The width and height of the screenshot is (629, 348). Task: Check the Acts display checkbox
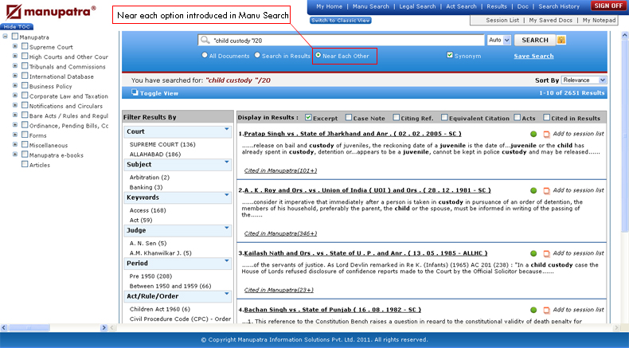point(518,117)
